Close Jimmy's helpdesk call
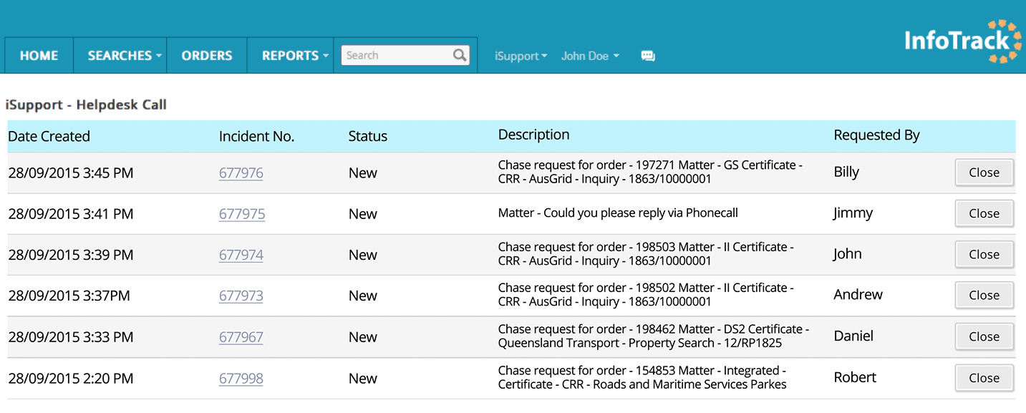Image resolution: width=1026 pixels, height=413 pixels. pos(984,213)
